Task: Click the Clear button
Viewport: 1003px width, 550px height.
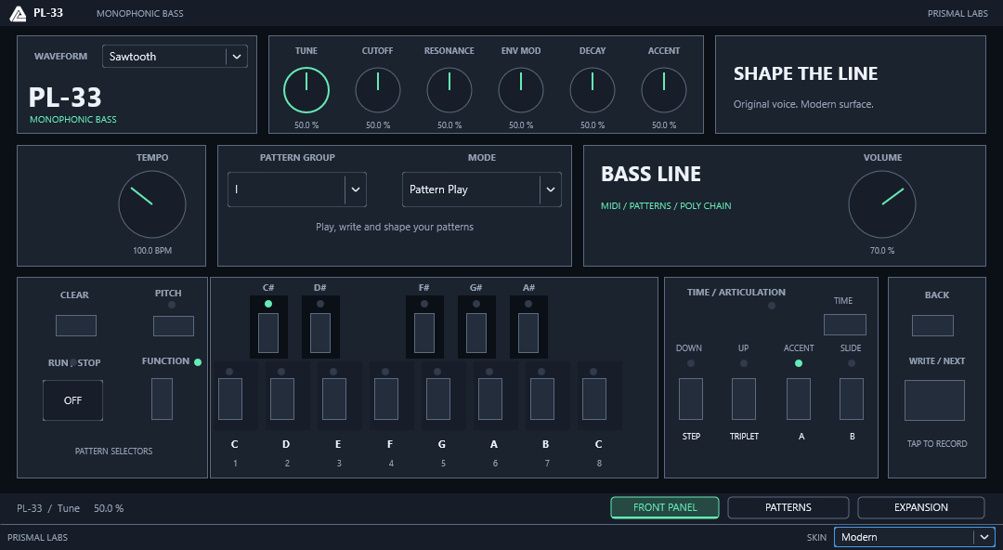Action: pos(76,325)
